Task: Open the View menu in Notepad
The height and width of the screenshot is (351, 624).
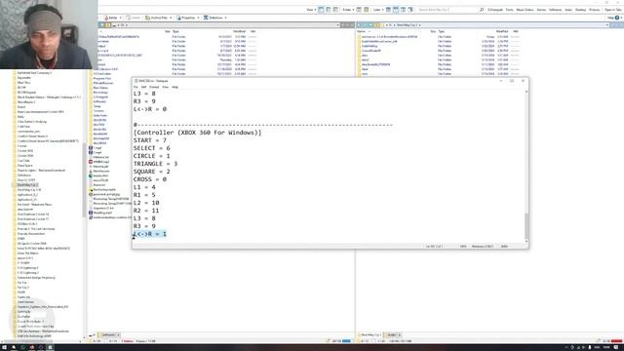Action: click(165, 87)
